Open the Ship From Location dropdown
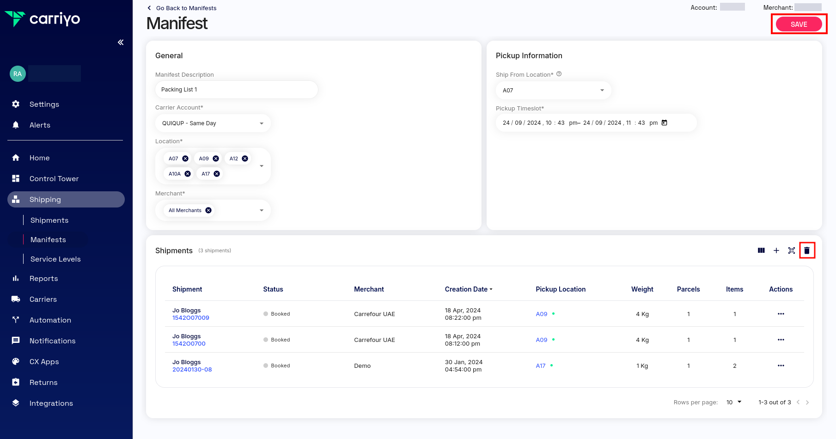The image size is (836, 439). (553, 90)
